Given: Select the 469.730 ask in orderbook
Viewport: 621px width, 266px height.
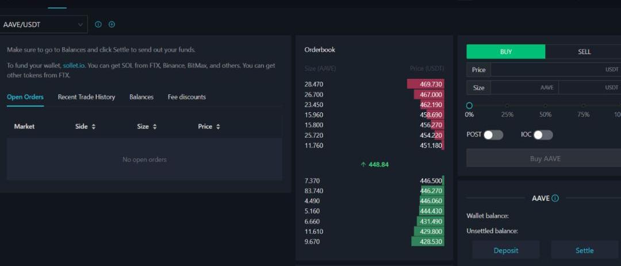Looking at the screenshot, I should click(x=425, y=84).
